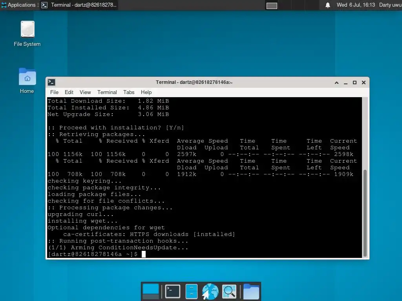Click the 2597k Dload speed value
The image size is (402, 301).
186,154
